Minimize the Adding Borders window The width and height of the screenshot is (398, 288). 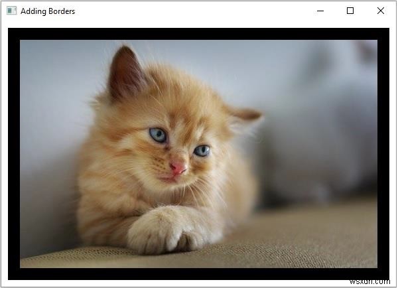coord(320,11)
